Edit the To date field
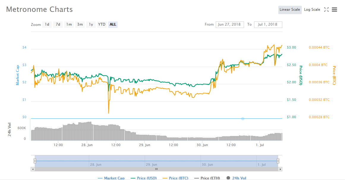Image resolution: width=345 pixels, height=180 pixels. [x=268, y=24]
